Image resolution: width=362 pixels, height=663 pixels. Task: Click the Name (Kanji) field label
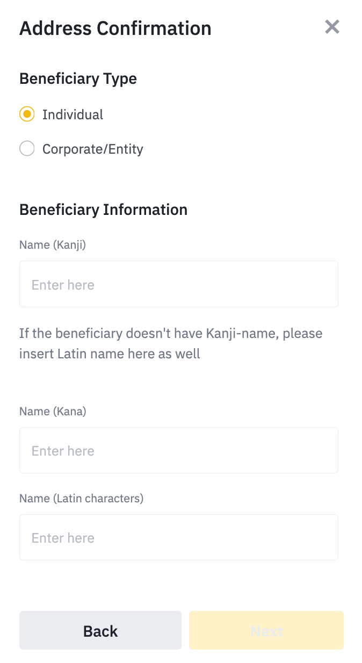click(53, 245)
